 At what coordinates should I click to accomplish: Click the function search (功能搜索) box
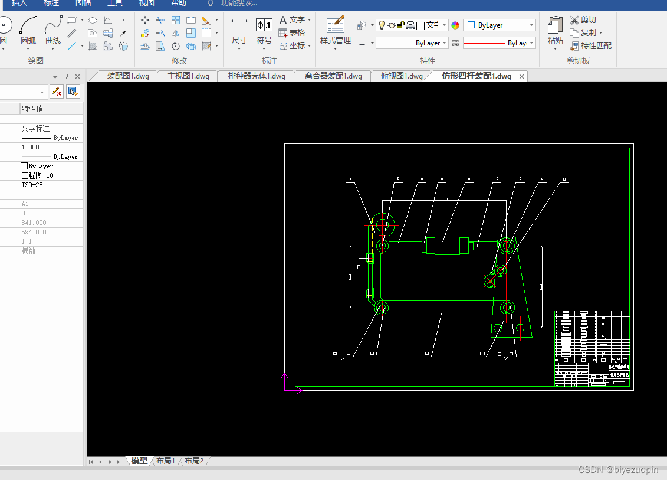(239, 4)
